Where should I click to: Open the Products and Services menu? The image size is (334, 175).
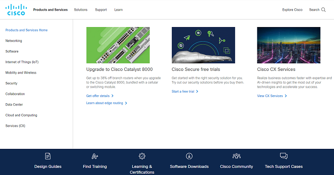pos(50,10)
